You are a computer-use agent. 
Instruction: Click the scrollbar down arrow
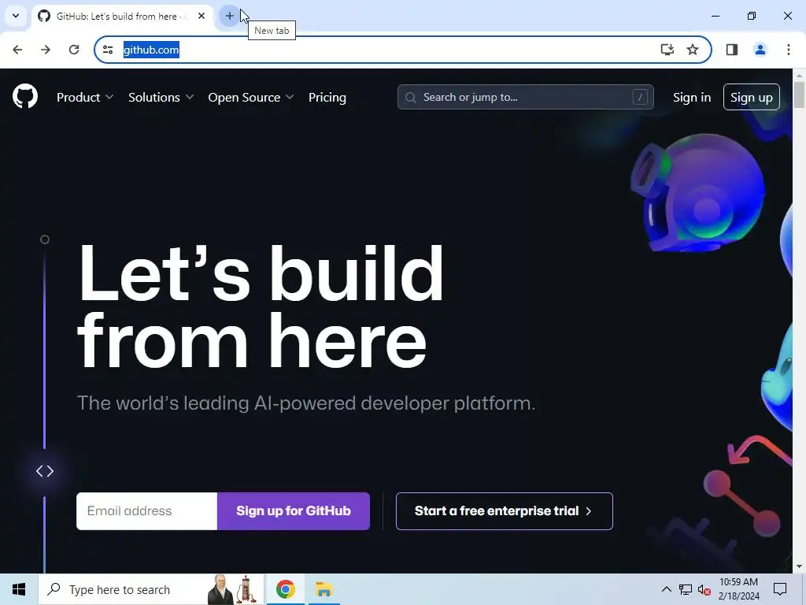point(799,566)
